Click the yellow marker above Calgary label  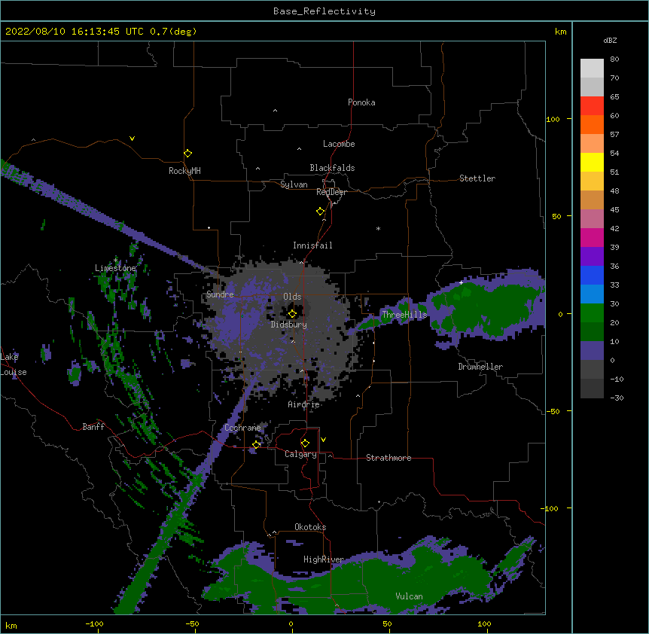[305, 443]
